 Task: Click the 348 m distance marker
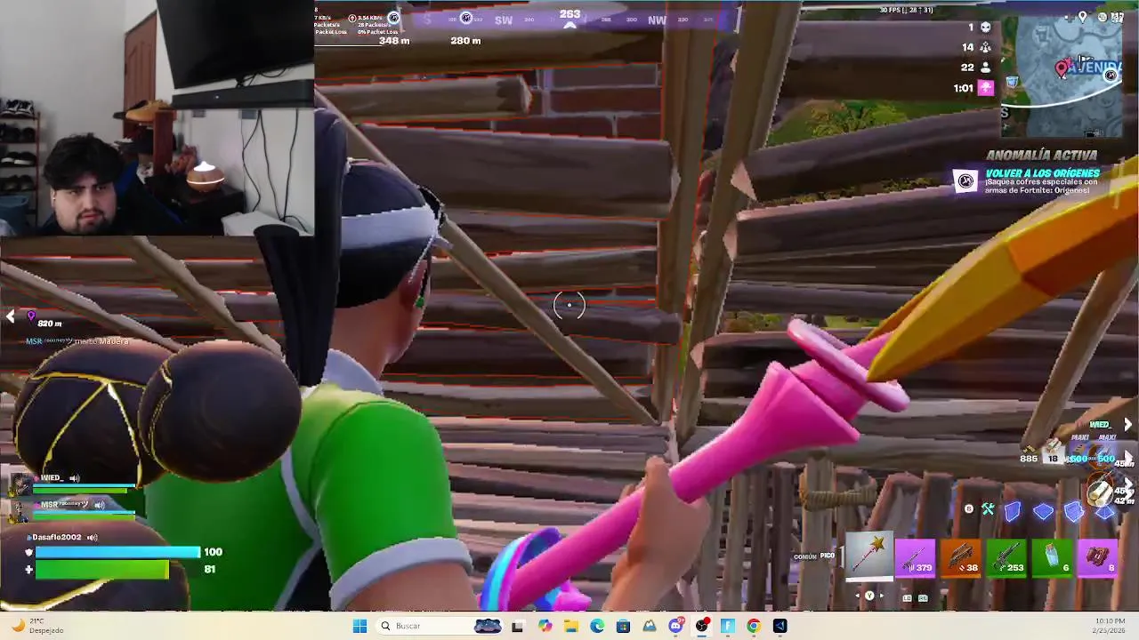394,41
